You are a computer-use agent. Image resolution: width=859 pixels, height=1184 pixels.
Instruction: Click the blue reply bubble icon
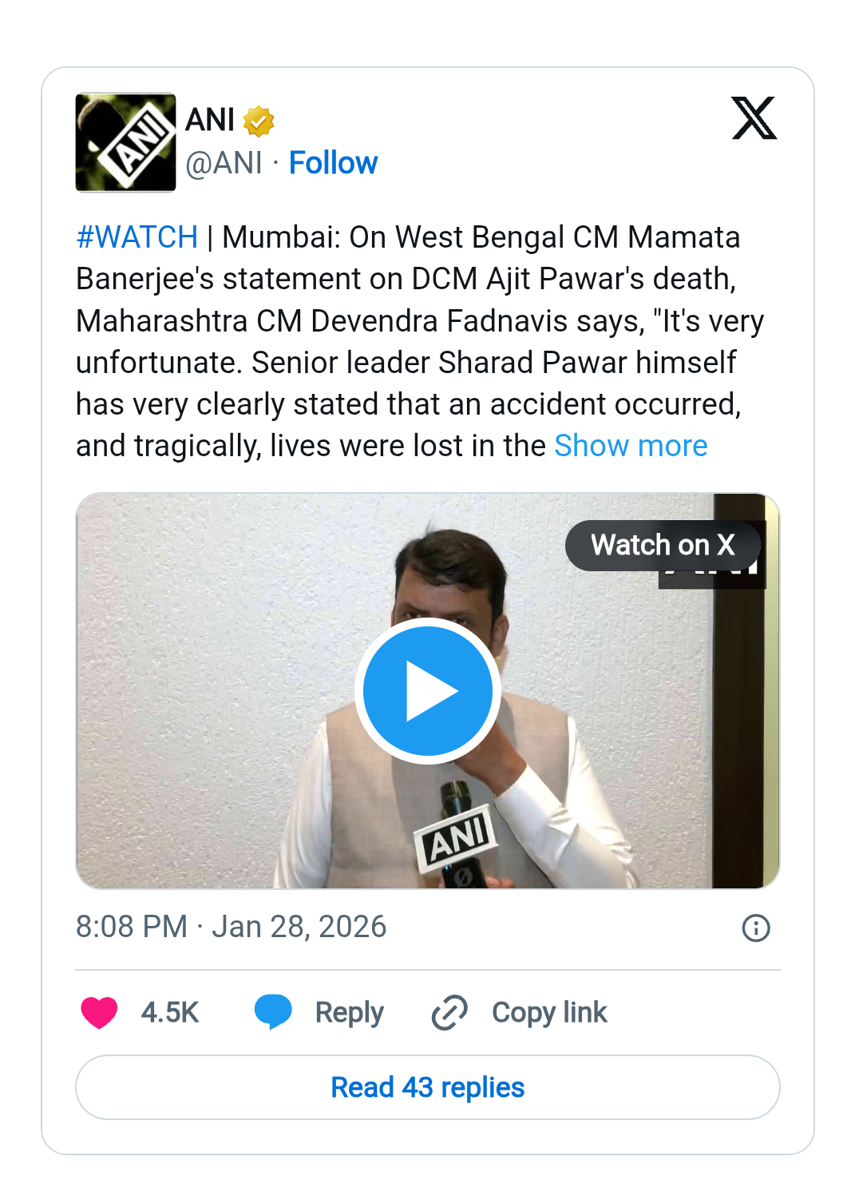273,1011
